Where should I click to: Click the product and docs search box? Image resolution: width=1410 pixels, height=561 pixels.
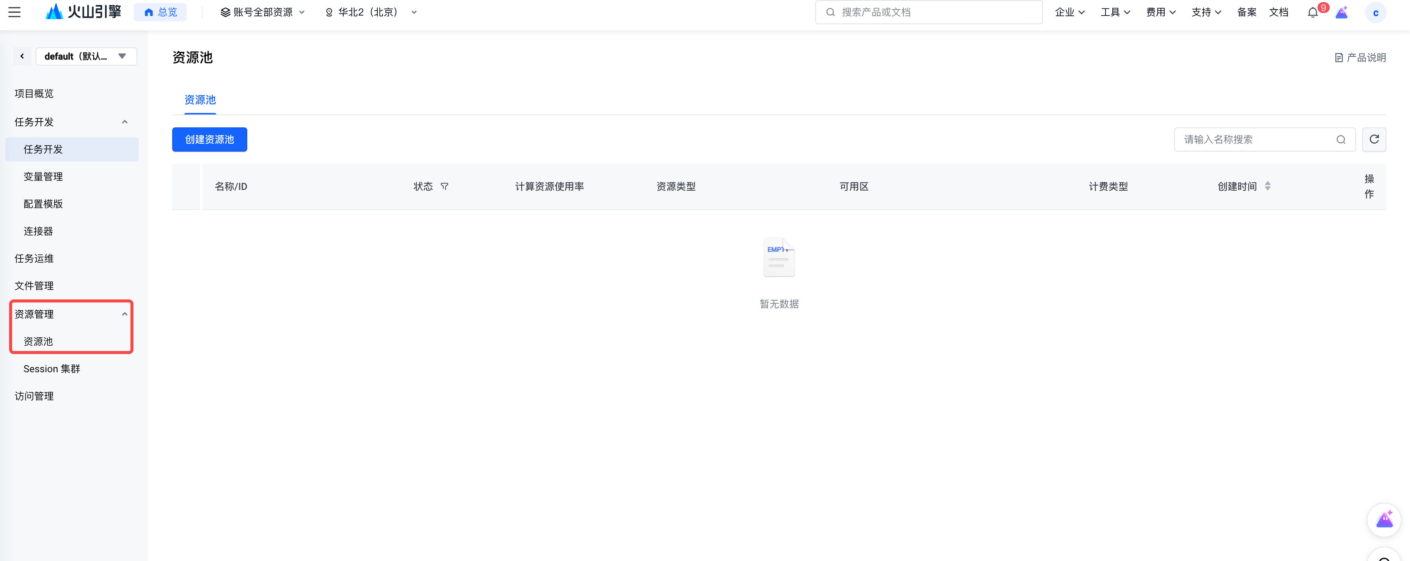(x=928, y=12)
